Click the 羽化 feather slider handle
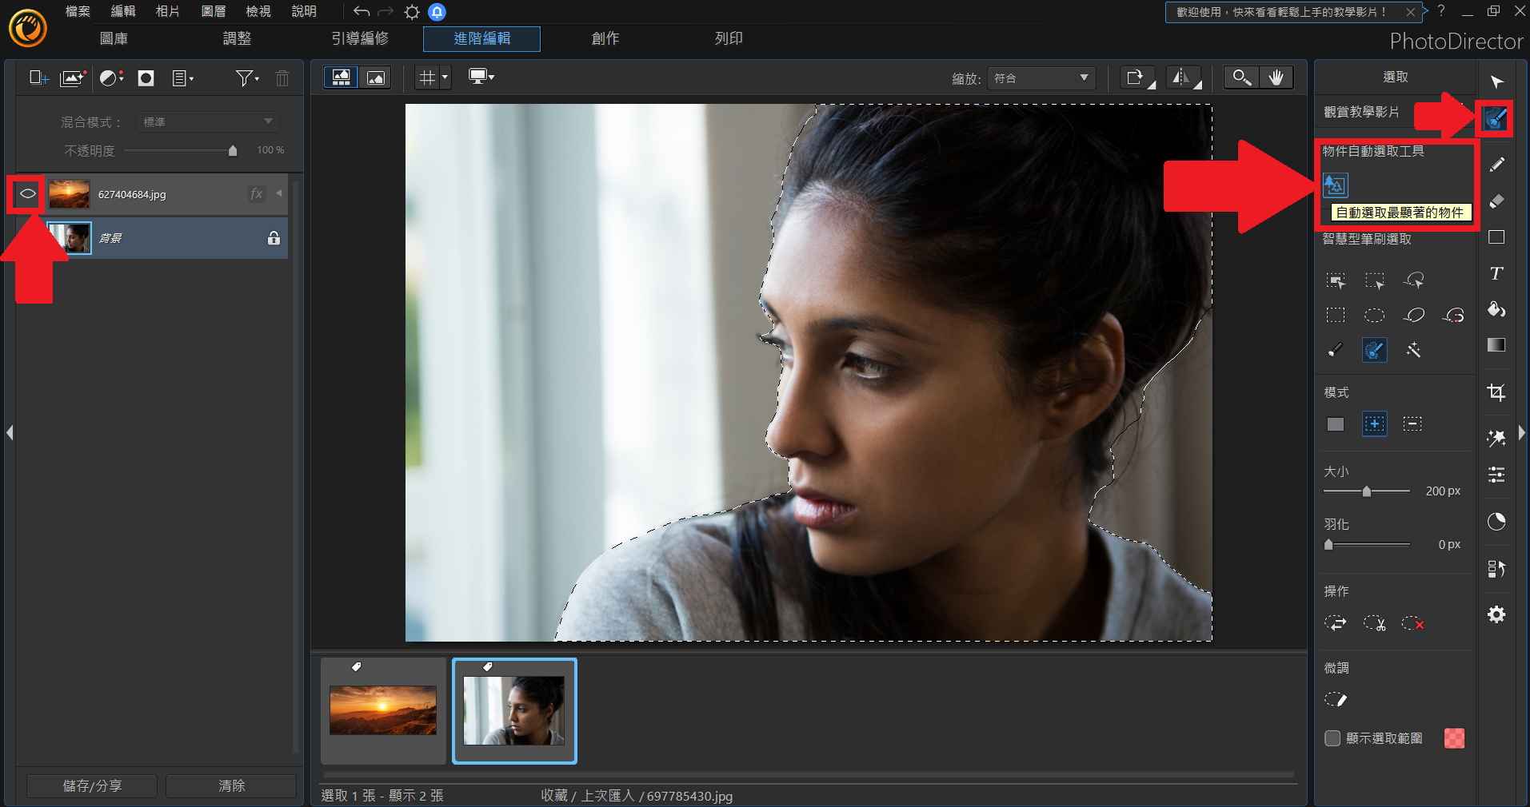 tap(1328, 545)
